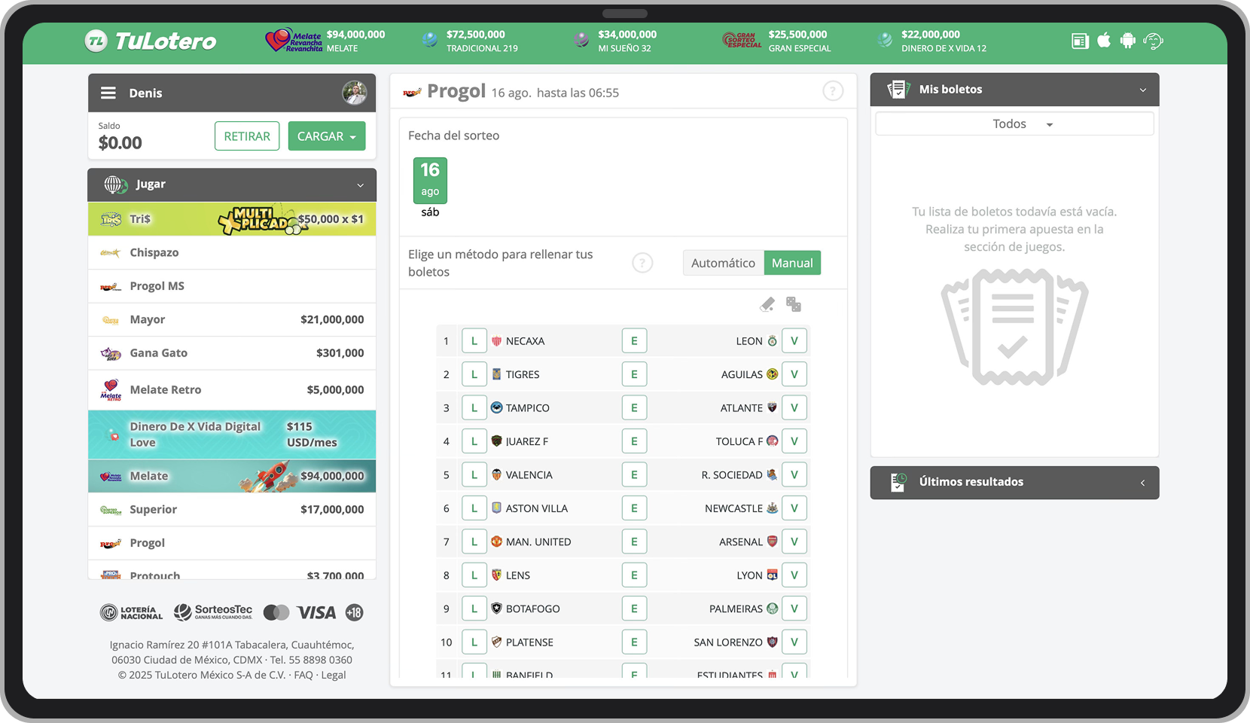
Task: Click the RETIRAR button
Action: pos(247,136)
